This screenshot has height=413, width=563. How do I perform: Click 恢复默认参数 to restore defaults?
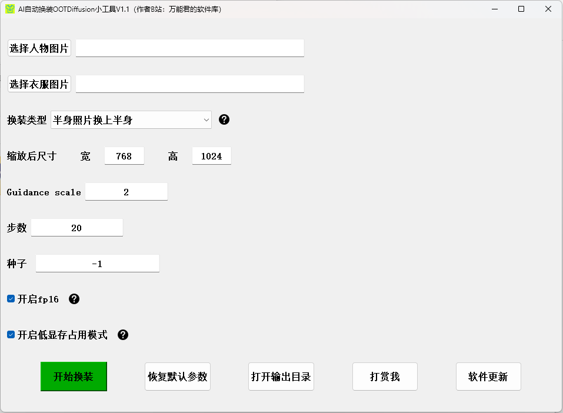tap(178, 377)
